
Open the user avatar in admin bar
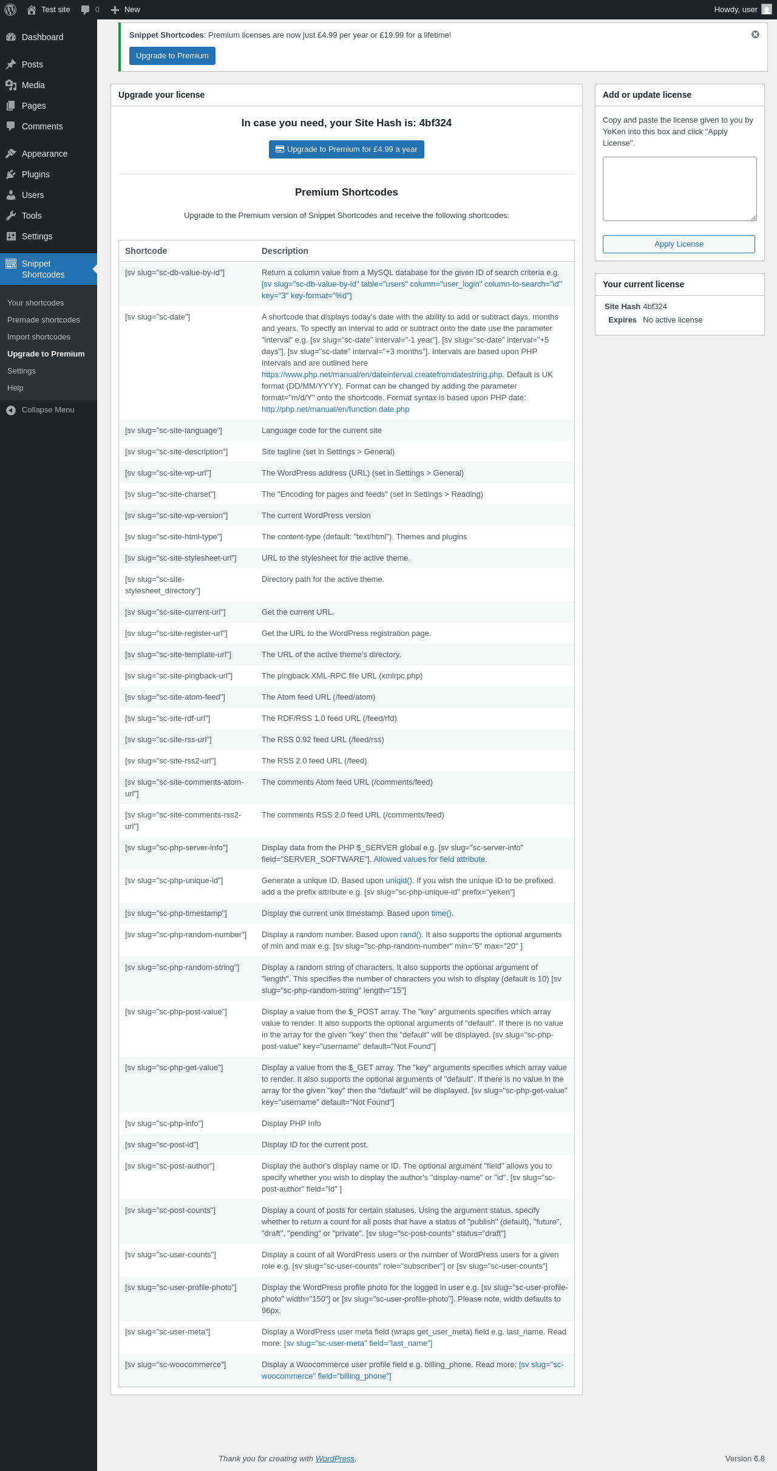pyautogui.click(x=767, y=10)
